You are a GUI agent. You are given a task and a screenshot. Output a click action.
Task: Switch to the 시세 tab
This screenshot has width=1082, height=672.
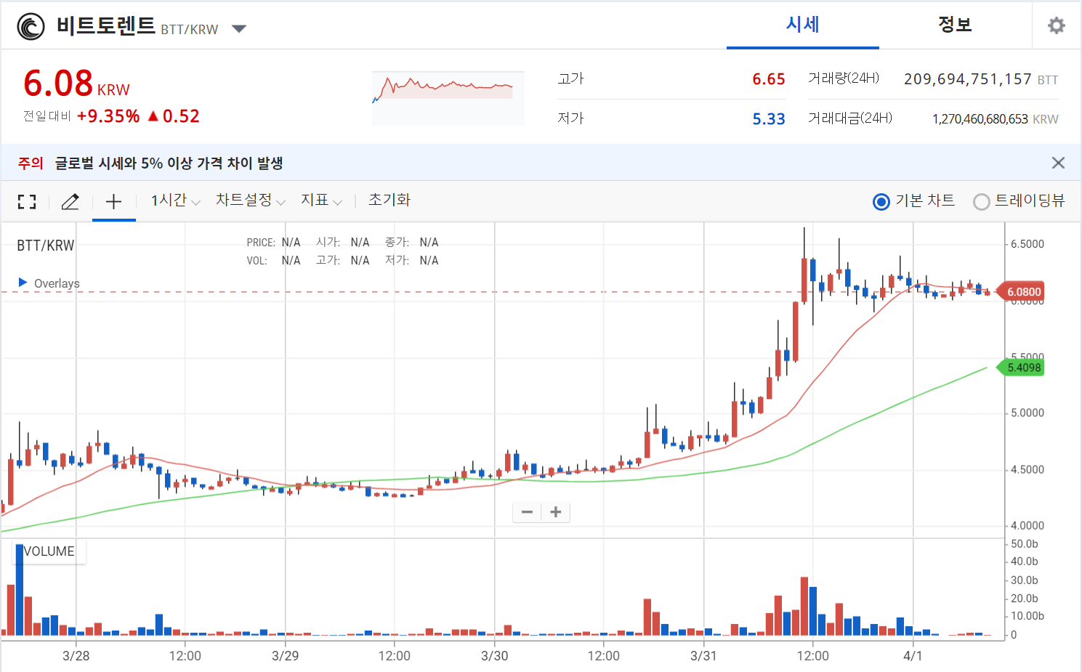point(803,25)
